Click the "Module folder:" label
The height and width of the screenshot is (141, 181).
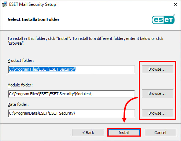pos(20,85)
